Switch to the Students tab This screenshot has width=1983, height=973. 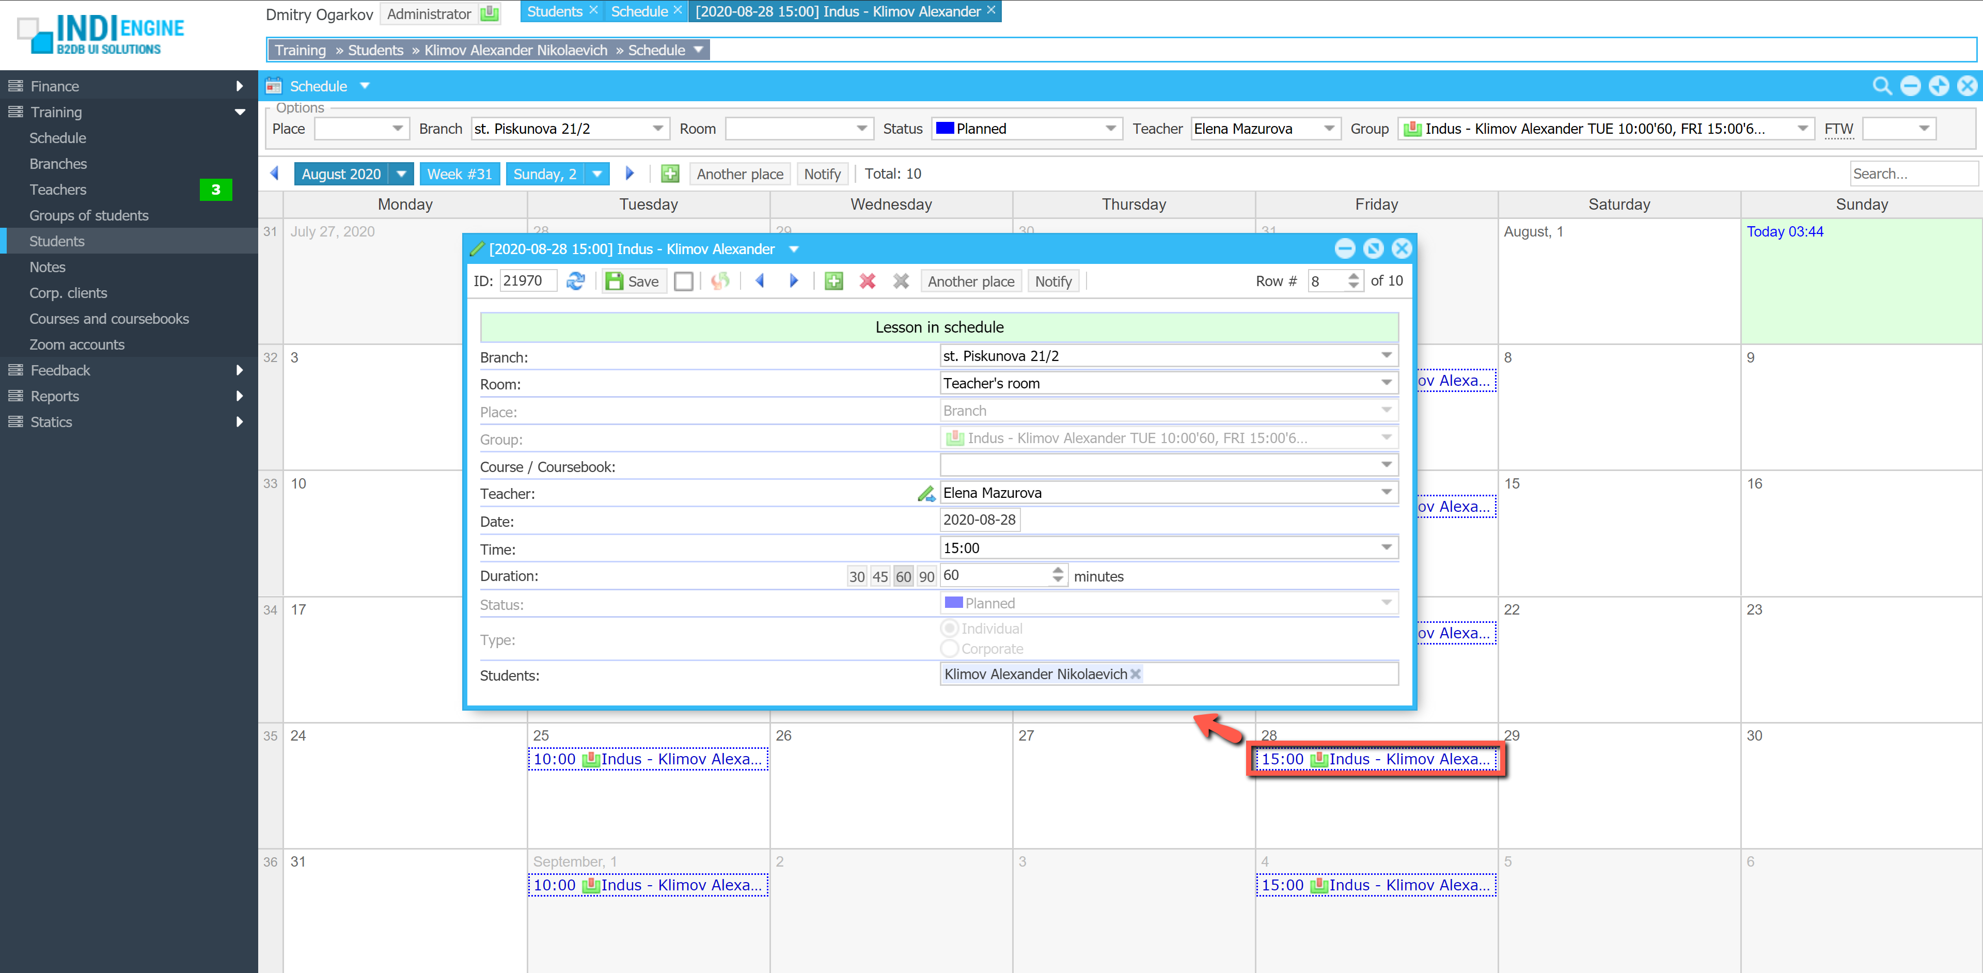tap(554, 11)
